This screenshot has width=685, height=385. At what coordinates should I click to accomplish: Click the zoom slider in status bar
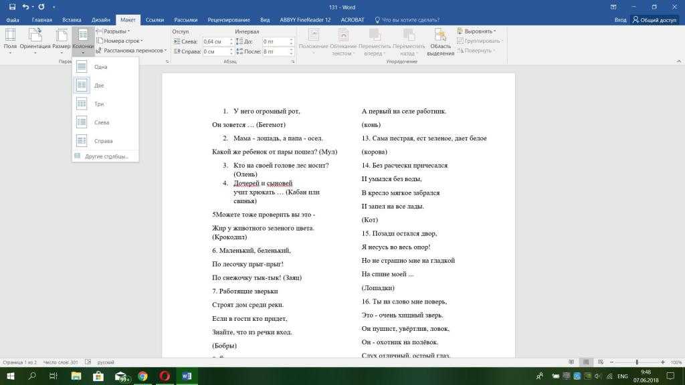637,362
